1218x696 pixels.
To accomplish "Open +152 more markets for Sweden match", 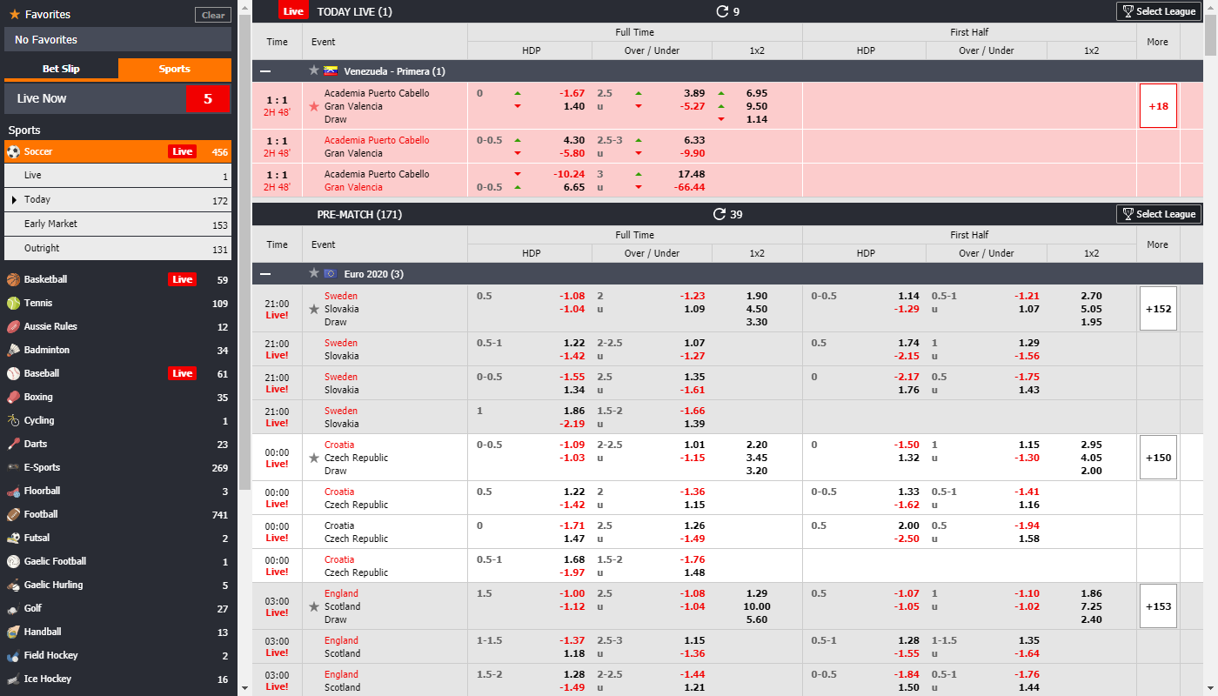I will tap(1157, 308).
